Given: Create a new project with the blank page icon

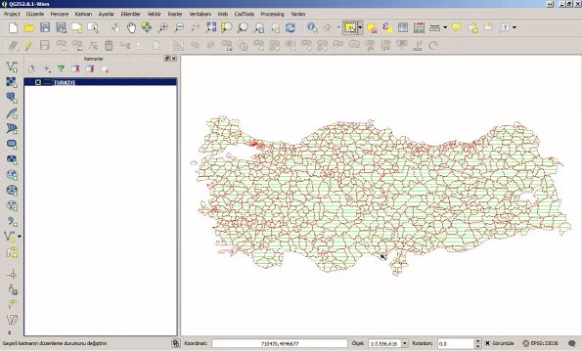Looking at the screenshot, I should pos(13,27).
